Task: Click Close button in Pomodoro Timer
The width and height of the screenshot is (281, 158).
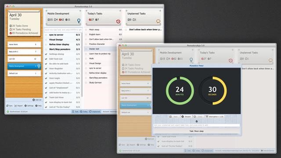Action: [198, 117]
